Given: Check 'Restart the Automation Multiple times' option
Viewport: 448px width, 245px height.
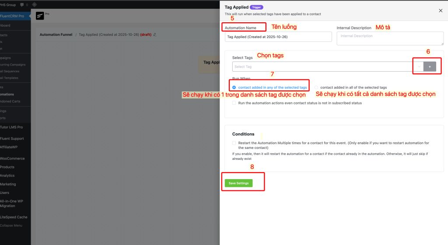Looking at the screenshot, I should coord(234,143).
